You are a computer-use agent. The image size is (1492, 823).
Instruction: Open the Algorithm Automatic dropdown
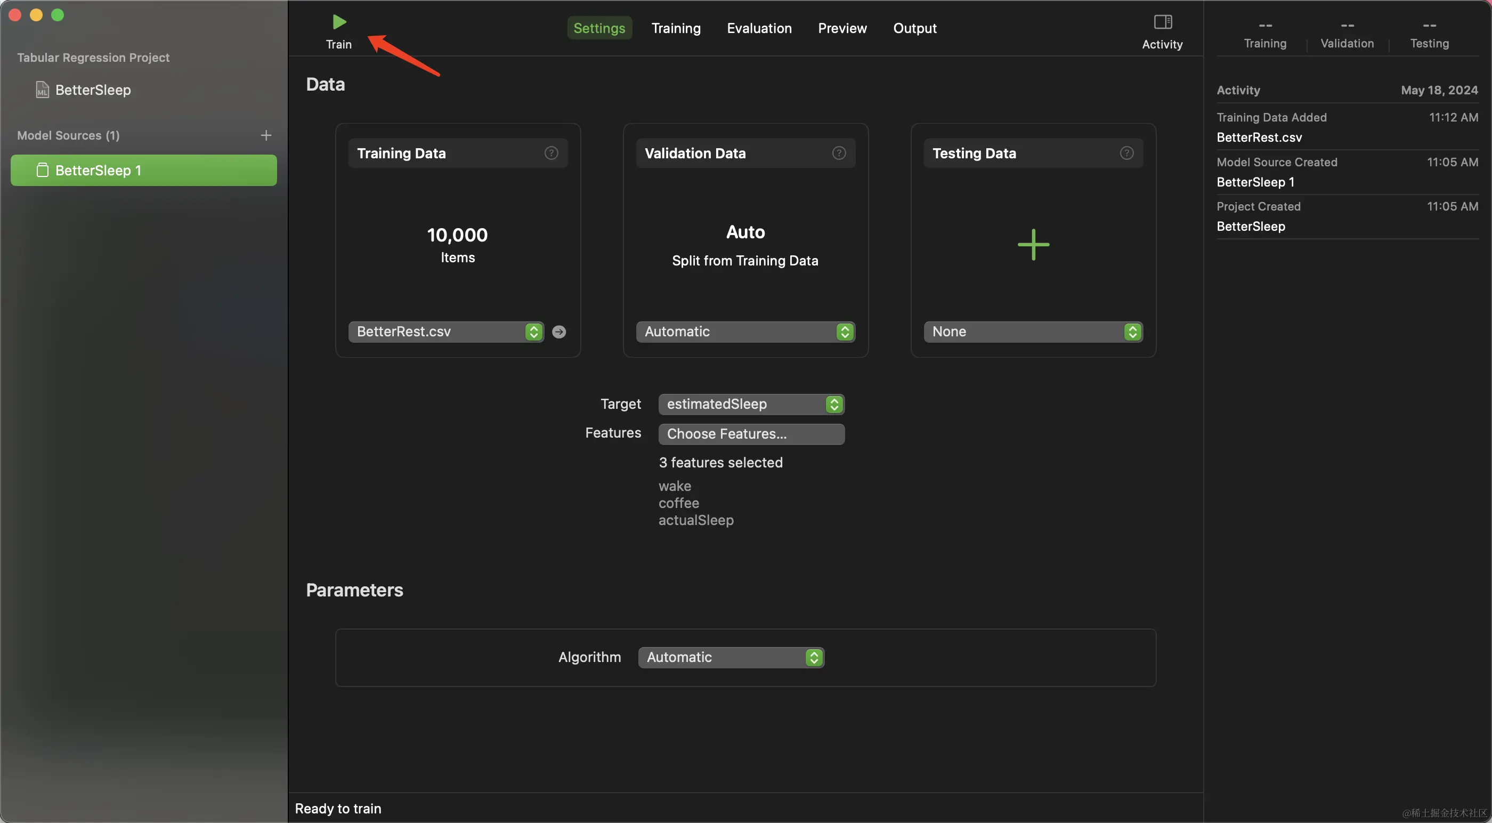731,657
